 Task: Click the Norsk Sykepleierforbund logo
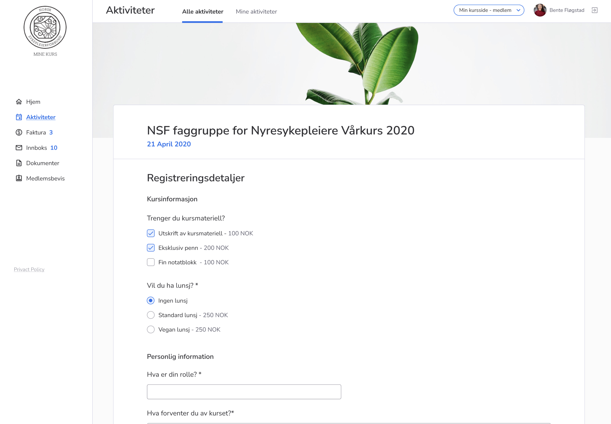[45, 27]
